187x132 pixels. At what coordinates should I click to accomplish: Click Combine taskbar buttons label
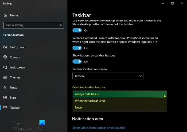click(89, 87)
